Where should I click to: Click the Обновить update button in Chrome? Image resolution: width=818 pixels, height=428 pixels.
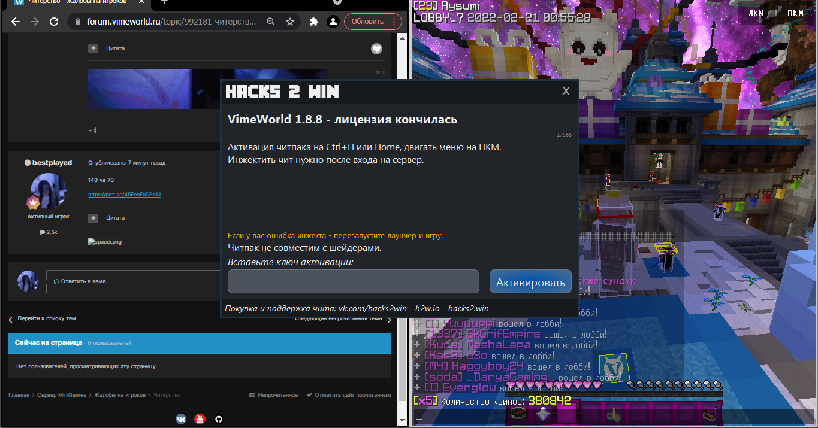tap(373, 22)
